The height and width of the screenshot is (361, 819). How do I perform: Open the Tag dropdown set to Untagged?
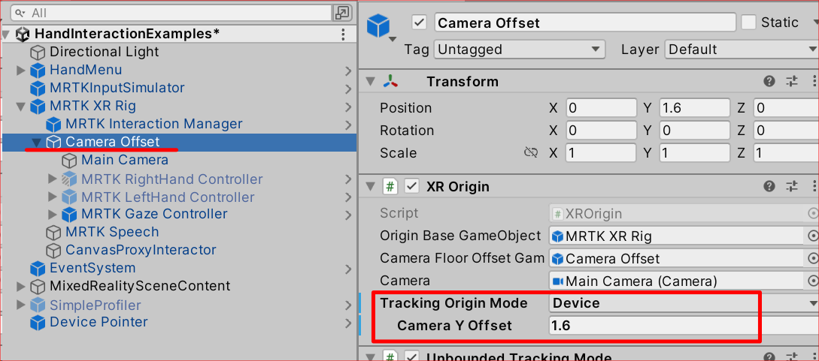[520, 50]
